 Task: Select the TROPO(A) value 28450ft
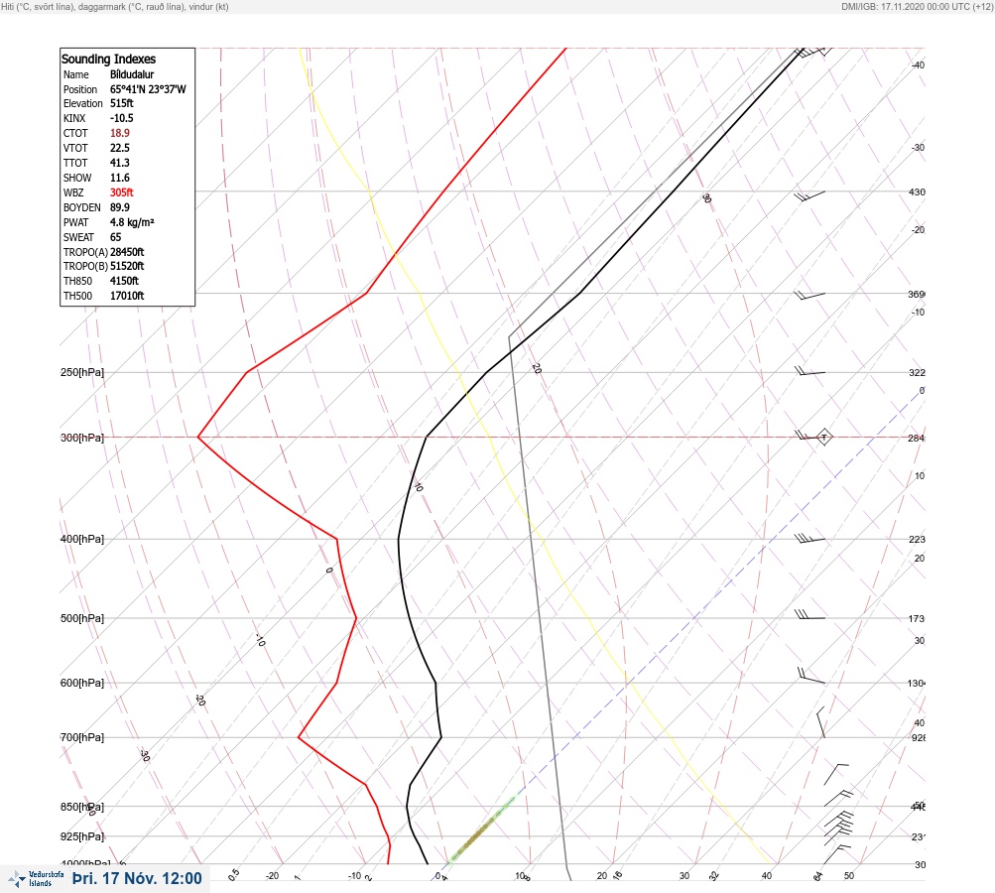[x=127, y=252]
